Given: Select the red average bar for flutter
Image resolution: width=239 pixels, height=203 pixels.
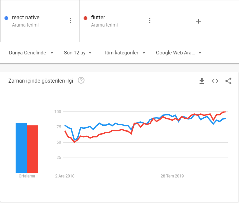Looking at the screenshot, I should (33, 149).
